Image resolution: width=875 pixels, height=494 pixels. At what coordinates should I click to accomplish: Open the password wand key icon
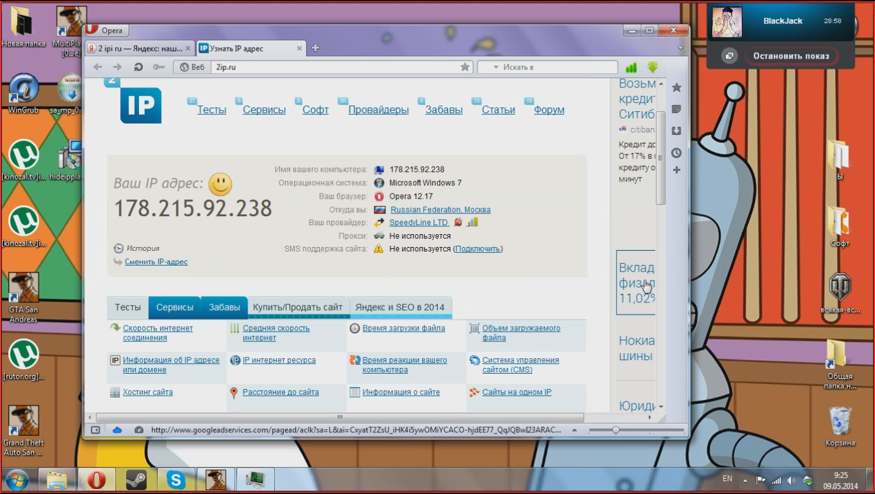pyautogui.click(x=158, y=67)
